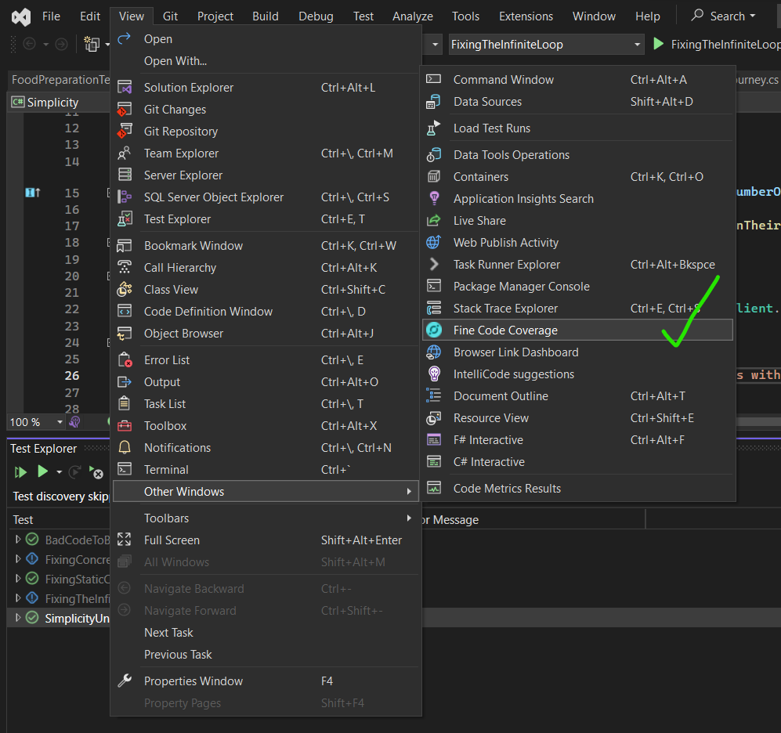Click the Command Window icon
Image resolution: width=781 pixels, height=733 pixels.
[434, 79]
